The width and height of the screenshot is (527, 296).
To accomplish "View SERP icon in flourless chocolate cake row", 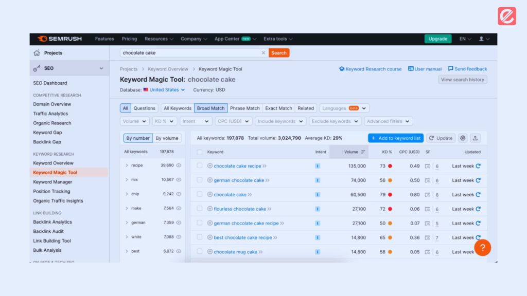I will (427, 209).
